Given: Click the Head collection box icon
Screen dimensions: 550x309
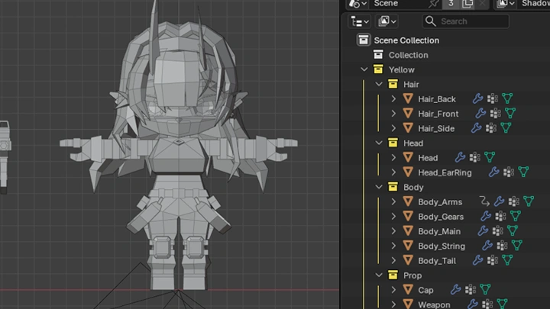Looking at the screenshot, I should [x=393, y=143].
